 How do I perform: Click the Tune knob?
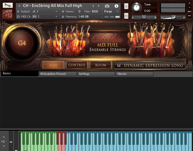(137, 8)
